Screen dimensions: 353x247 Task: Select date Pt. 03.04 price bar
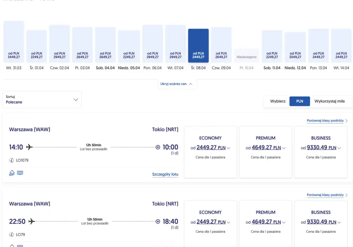point(82,45)
